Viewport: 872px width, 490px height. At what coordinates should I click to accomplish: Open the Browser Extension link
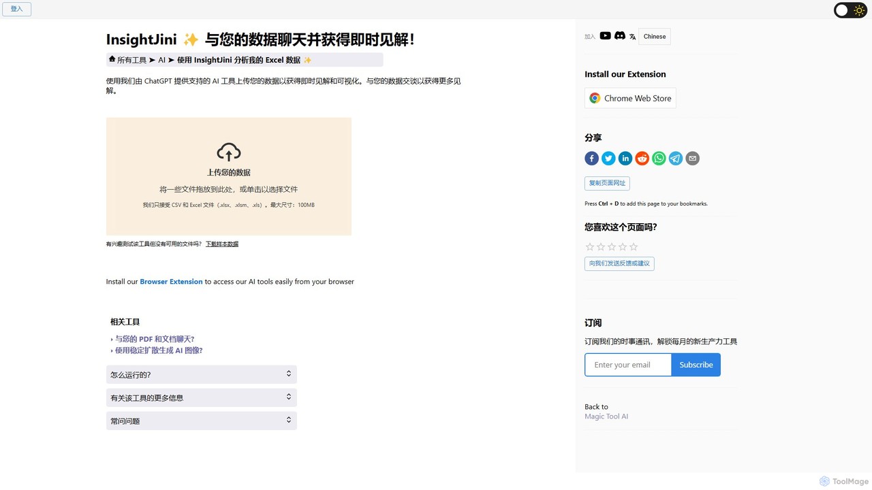point(171,282)
